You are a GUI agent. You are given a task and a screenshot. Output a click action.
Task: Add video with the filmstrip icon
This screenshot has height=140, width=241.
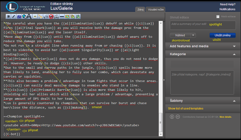pyautogui.click(x=78, y=17)
